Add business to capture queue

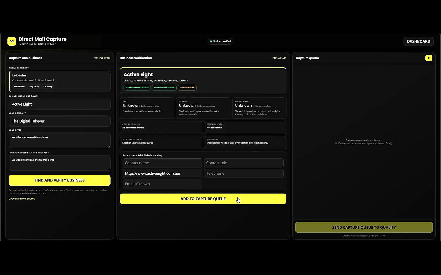pos(203,199)
